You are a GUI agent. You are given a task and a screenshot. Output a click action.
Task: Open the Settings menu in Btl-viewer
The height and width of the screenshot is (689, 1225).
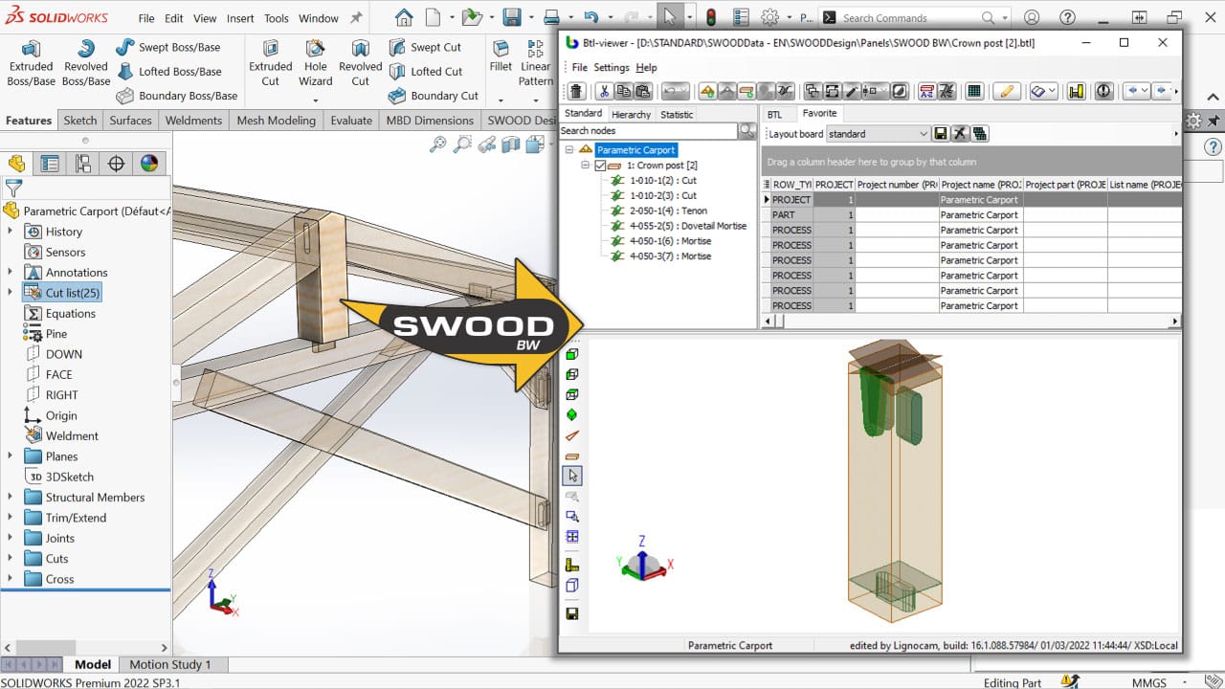coord(612,68)
